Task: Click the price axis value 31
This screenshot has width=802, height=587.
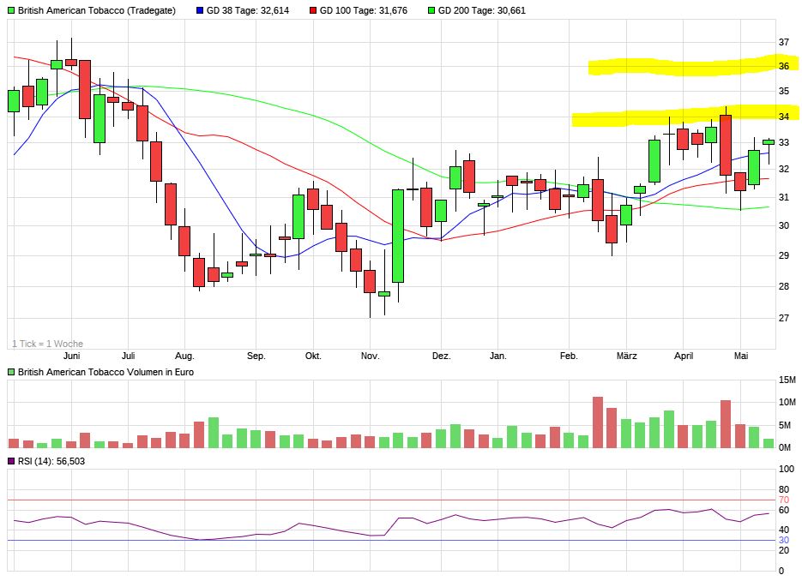Action: (x=784, y=197)
